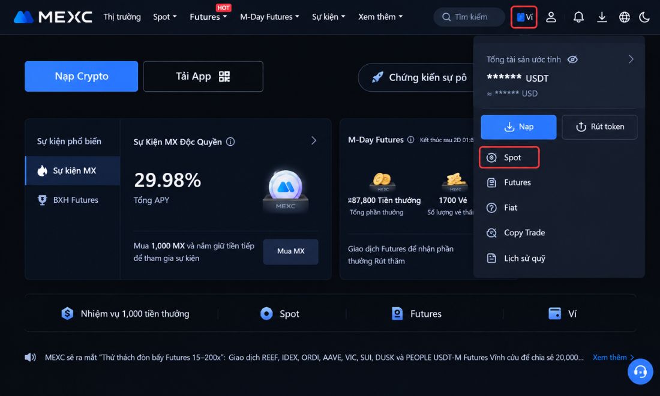
Task: Open the language globe icon
Action: coord(625,17)
